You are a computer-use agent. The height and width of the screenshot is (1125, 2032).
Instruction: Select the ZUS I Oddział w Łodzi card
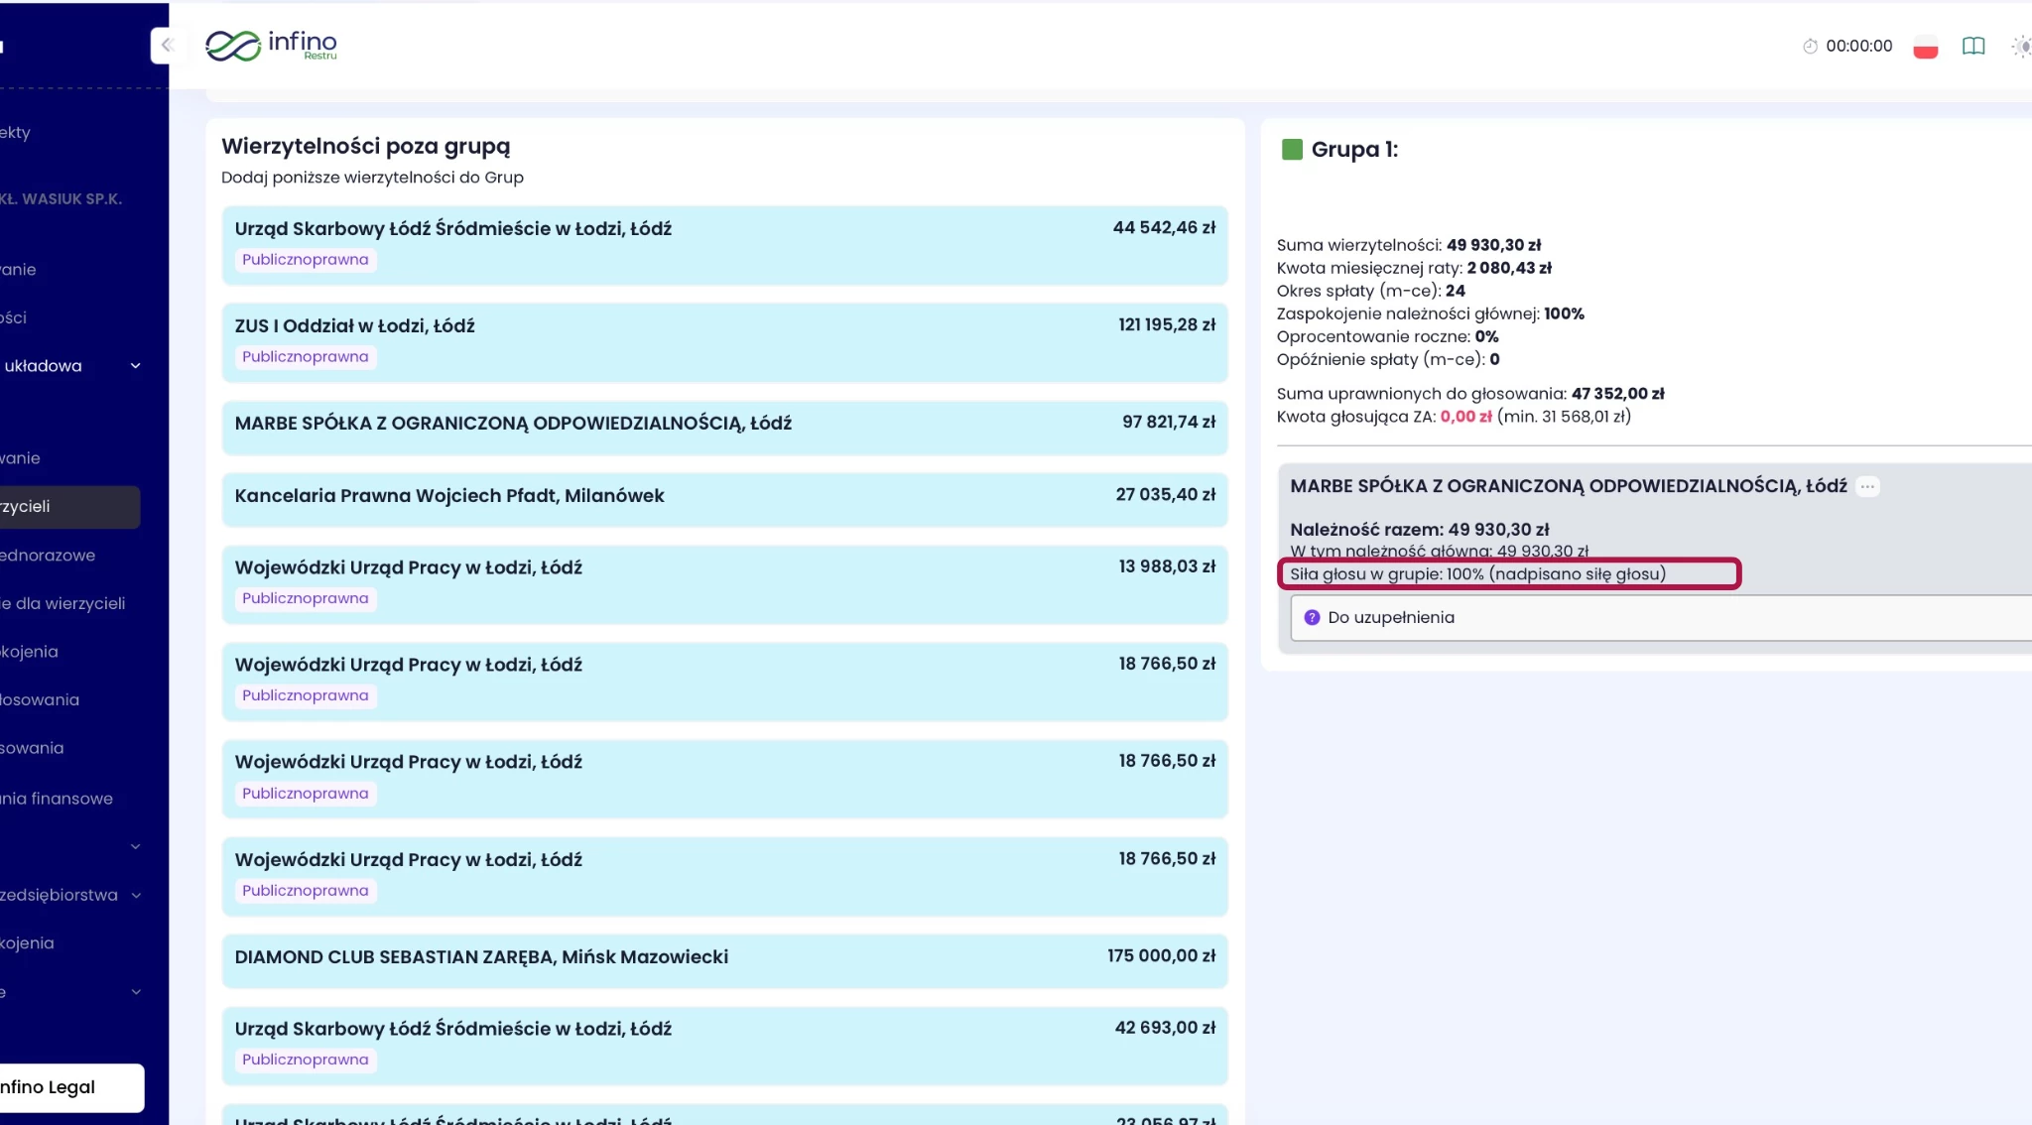click(x=724, y=342)
